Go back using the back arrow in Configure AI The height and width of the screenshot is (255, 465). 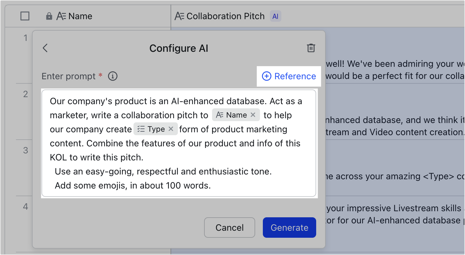(x=45, y=48)
